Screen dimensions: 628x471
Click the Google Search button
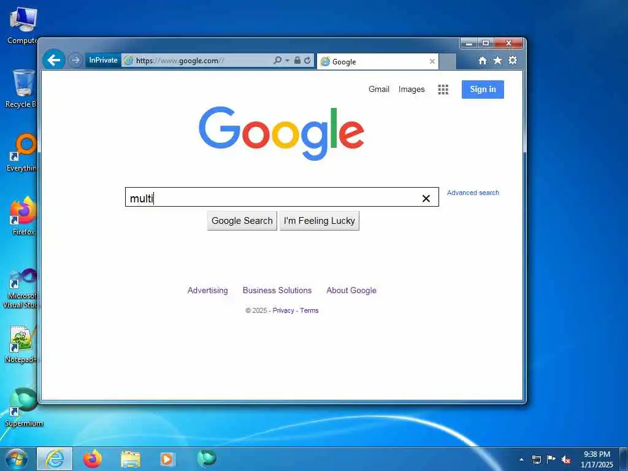242,221
